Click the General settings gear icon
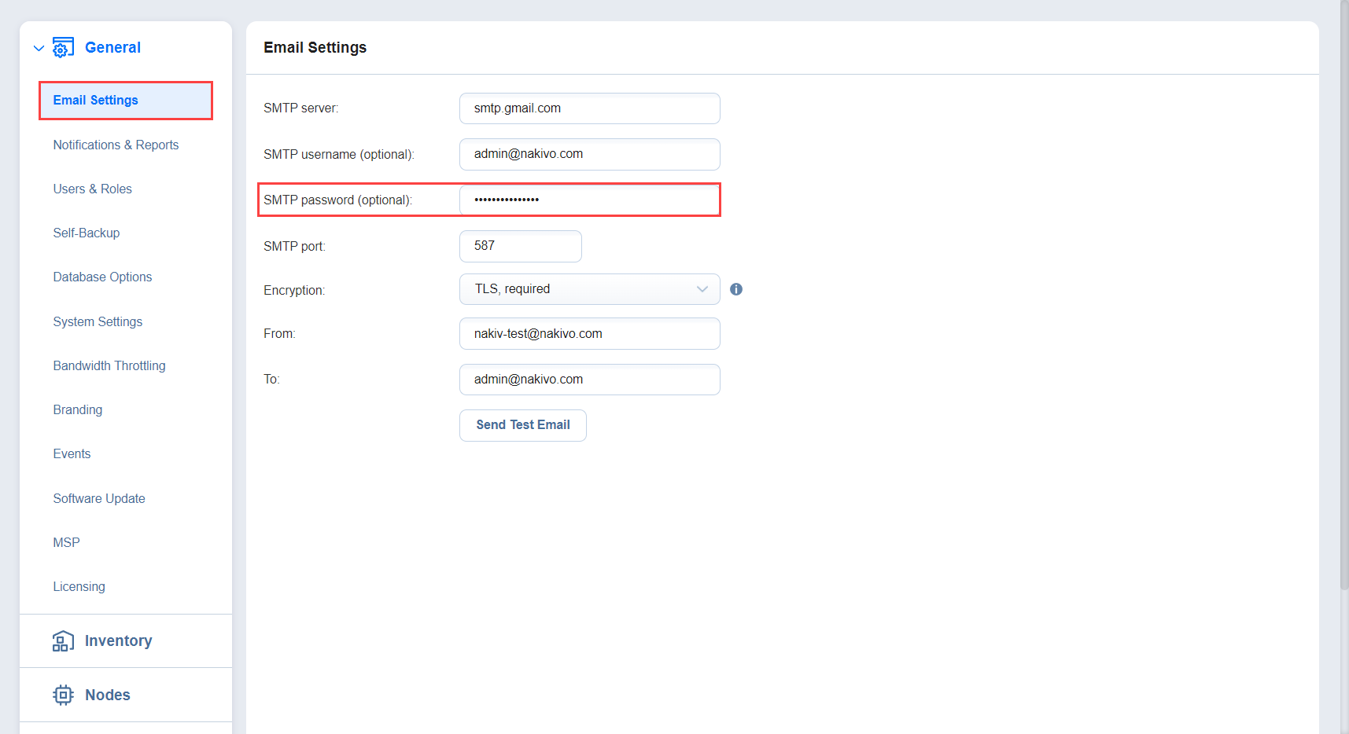This screenshot has height=734, width=1349. click(63, 48)
